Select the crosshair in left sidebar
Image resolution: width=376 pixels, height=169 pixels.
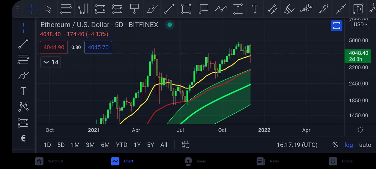point(23,29)
